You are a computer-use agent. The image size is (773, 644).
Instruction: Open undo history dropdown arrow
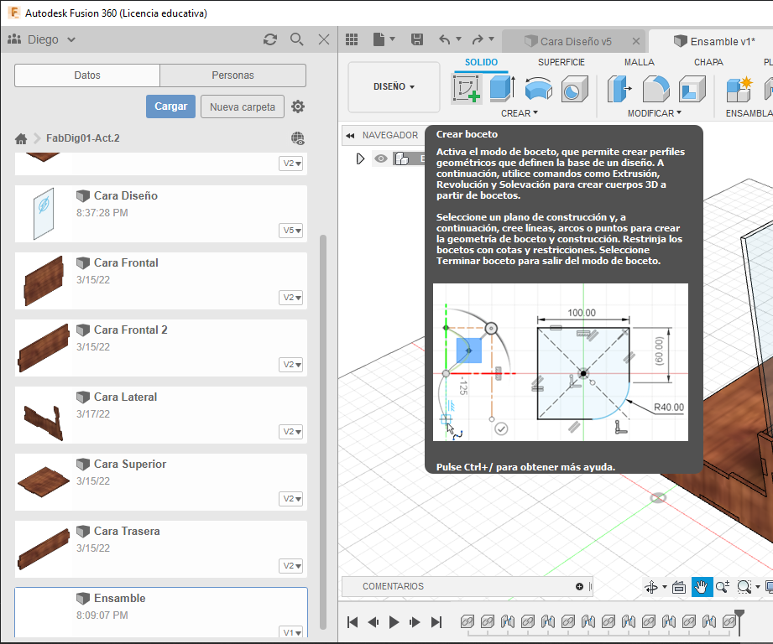pyautogui.click(x=458, y=39)
